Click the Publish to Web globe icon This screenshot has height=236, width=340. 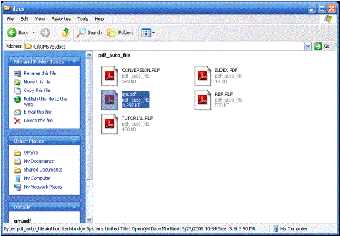tap(18, 99)
